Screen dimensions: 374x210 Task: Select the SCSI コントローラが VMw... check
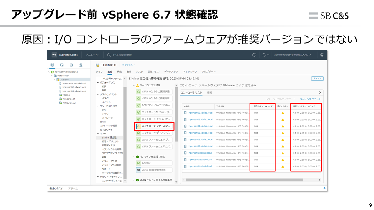[x=154, y=105]
